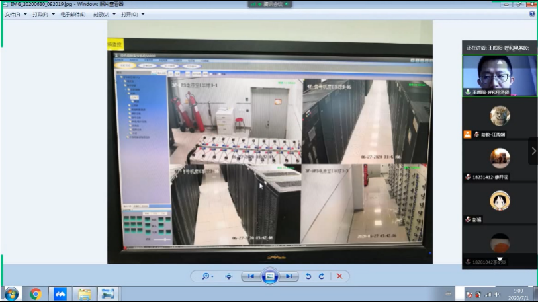Expand the participant panel using side chevron

tap(533, 151)
